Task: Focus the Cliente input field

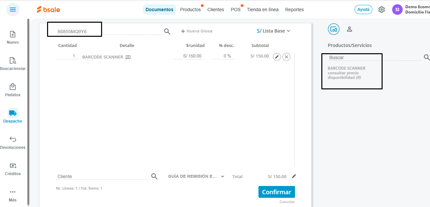Action: point(103,176)
